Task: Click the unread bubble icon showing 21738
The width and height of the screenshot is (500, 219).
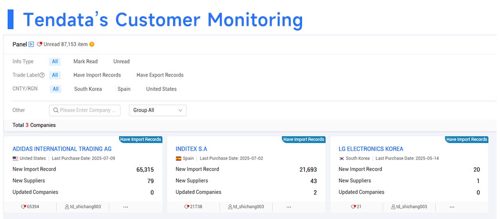Action: pyautogui.click(x=186, y=207)
